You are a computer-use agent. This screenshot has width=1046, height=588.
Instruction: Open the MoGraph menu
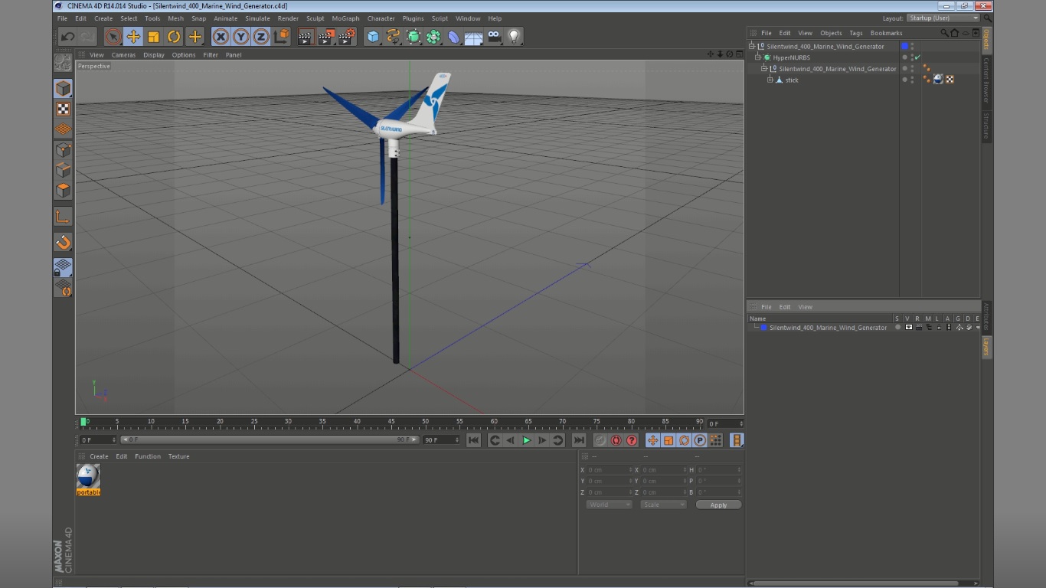coord(345,18)
